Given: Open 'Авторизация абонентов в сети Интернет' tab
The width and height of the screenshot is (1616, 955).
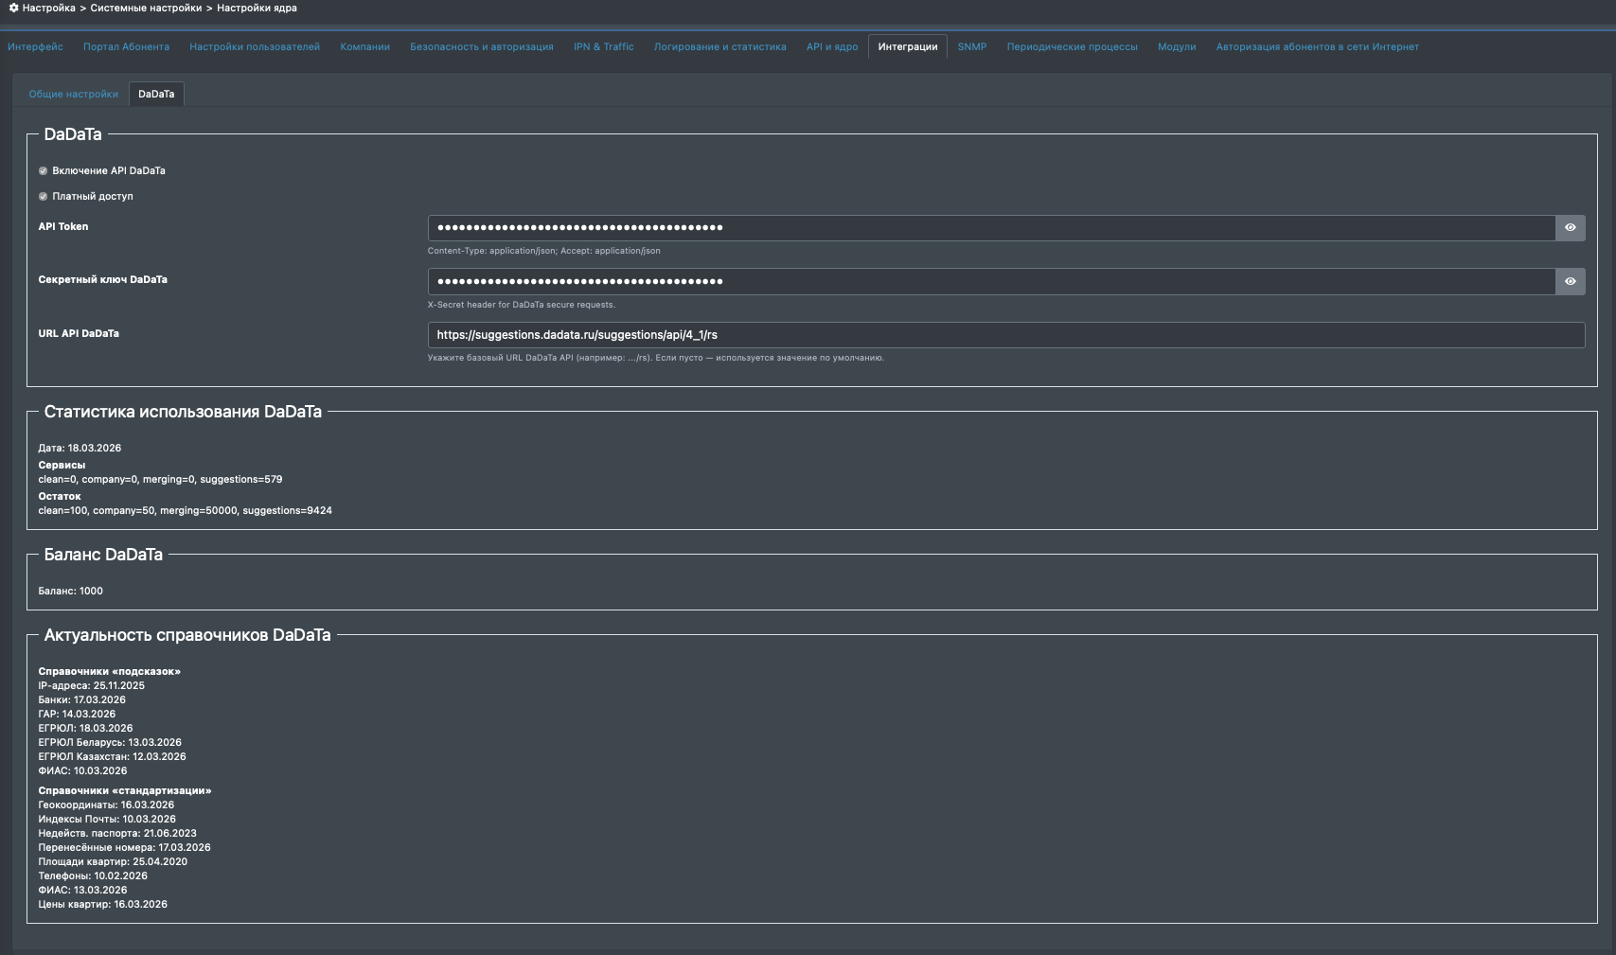Looking at the screenshot, I should click(1317, 46).
